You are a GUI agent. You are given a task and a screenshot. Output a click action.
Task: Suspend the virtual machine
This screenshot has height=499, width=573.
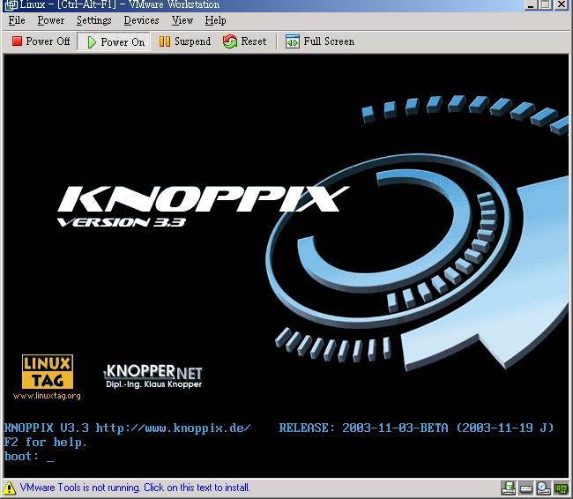point(185,41)
